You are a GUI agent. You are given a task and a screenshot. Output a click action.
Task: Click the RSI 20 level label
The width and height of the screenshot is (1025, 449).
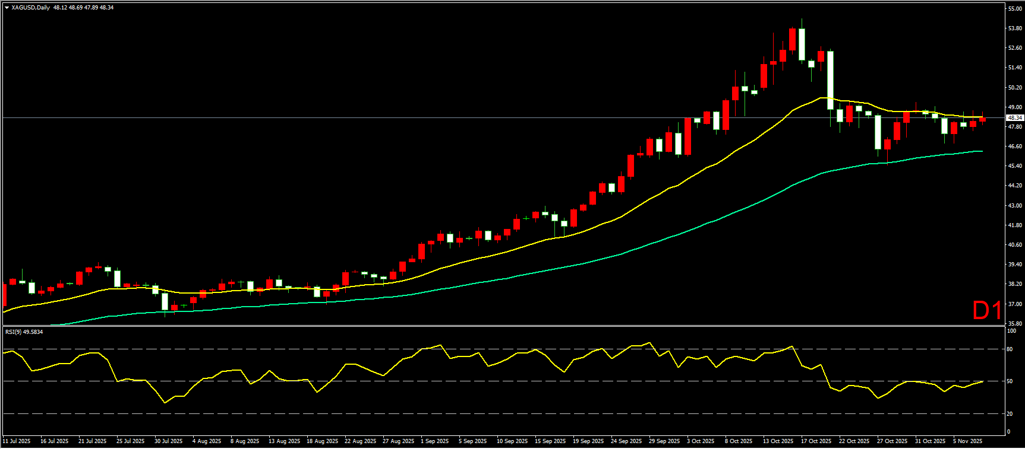point(1010,414)
